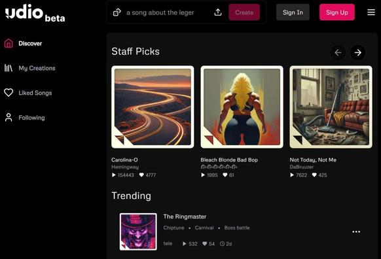The image size is (381, 259).
Task: Click the dice random prompt icon
Action: pos(117,12)
